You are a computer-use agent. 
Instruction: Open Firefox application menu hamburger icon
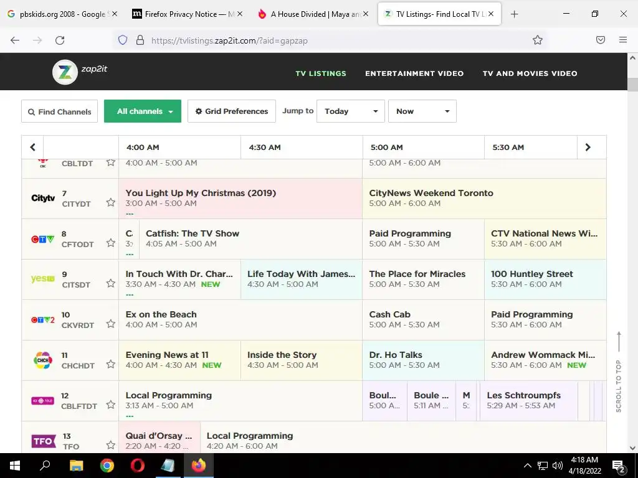click(623, 40)
